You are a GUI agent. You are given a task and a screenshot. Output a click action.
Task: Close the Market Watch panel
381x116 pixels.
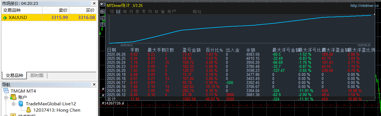[x=94, y=4]
